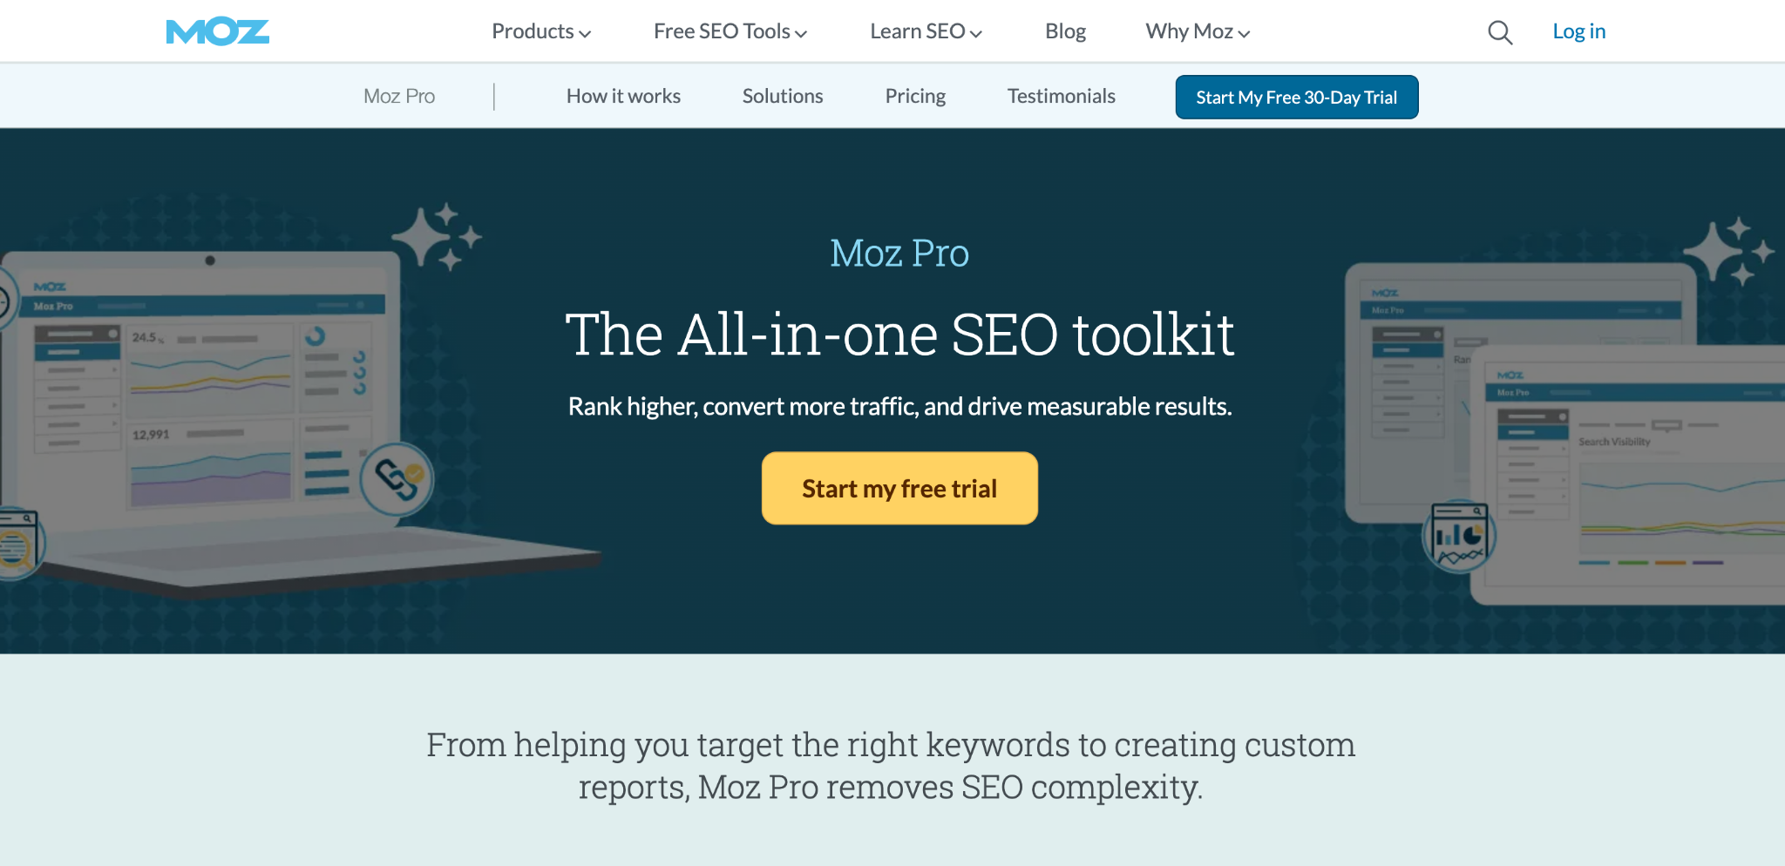1785x866 pixels.
Task: Click Start My Free 30-Day Trial button
Action: (x=1297, y=97)
